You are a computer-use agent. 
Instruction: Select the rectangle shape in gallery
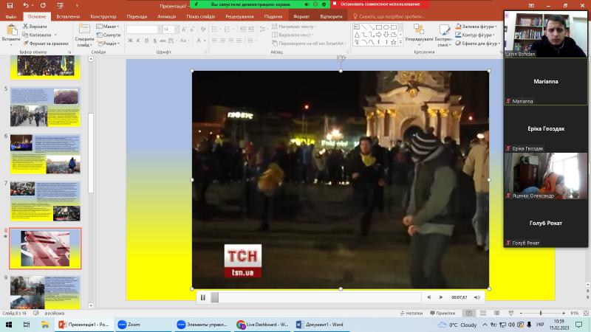tap(379, 27)
